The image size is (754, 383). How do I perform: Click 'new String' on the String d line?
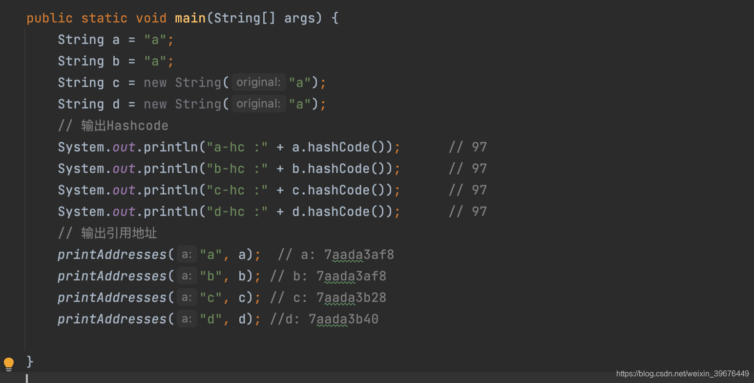(182, 104)
